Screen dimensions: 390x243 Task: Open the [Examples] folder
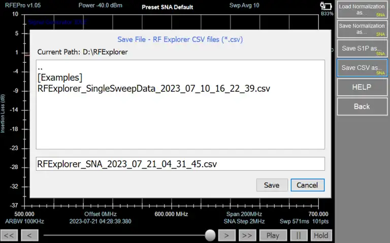[60, 77]
